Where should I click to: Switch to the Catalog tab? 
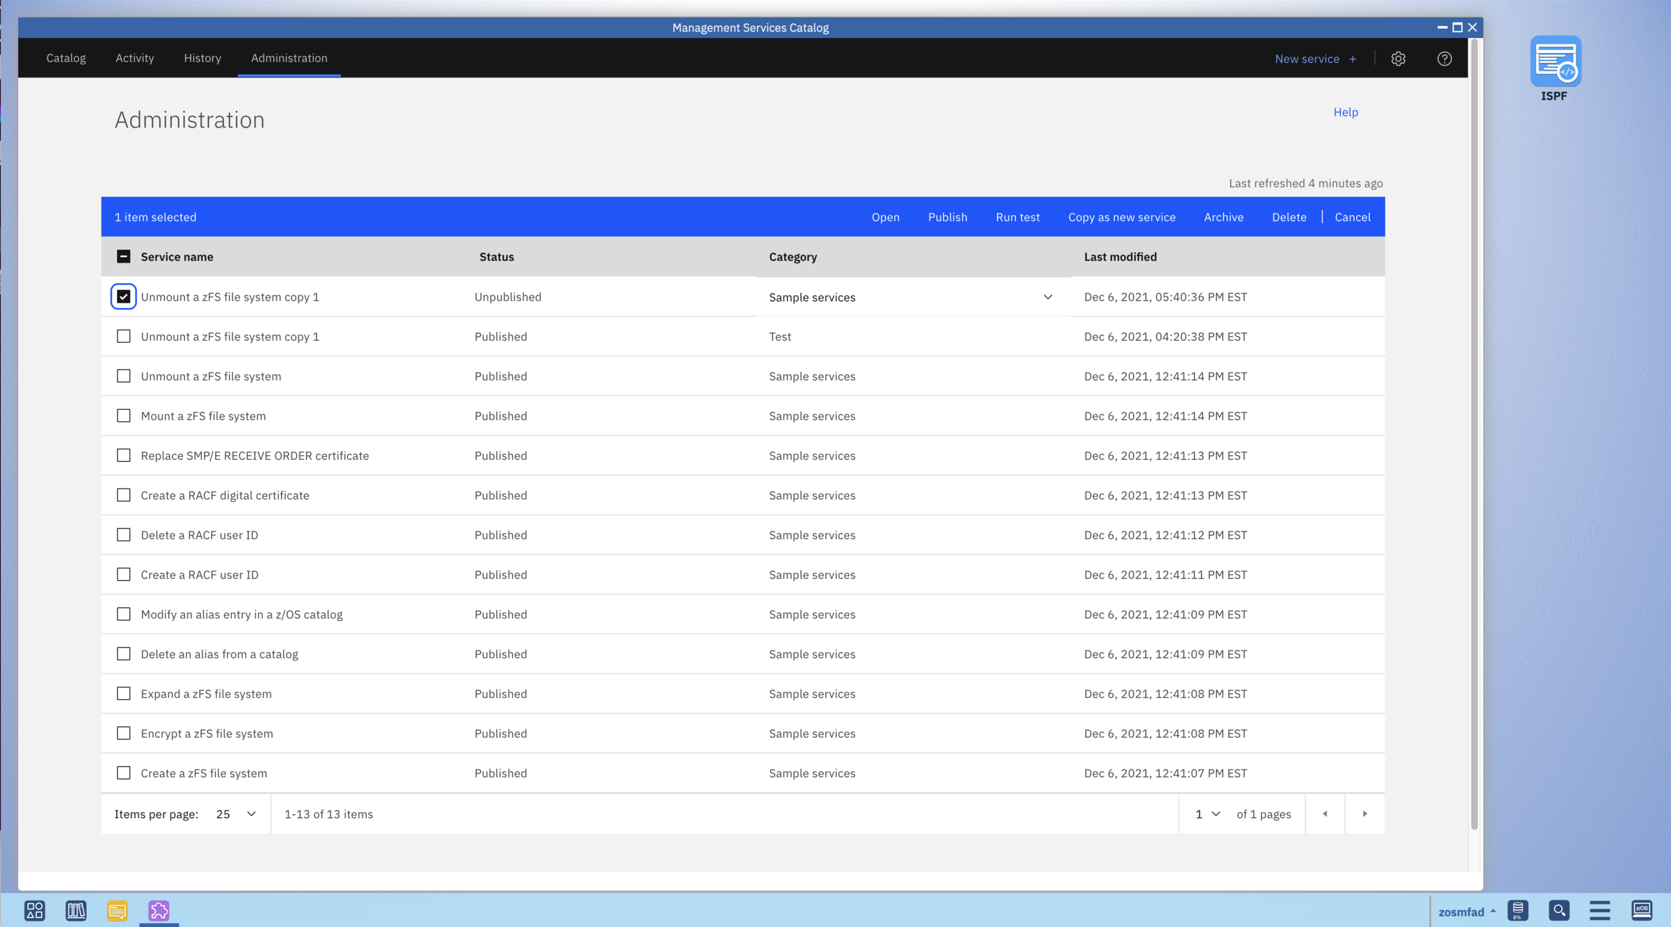click(x=66, y=58)
